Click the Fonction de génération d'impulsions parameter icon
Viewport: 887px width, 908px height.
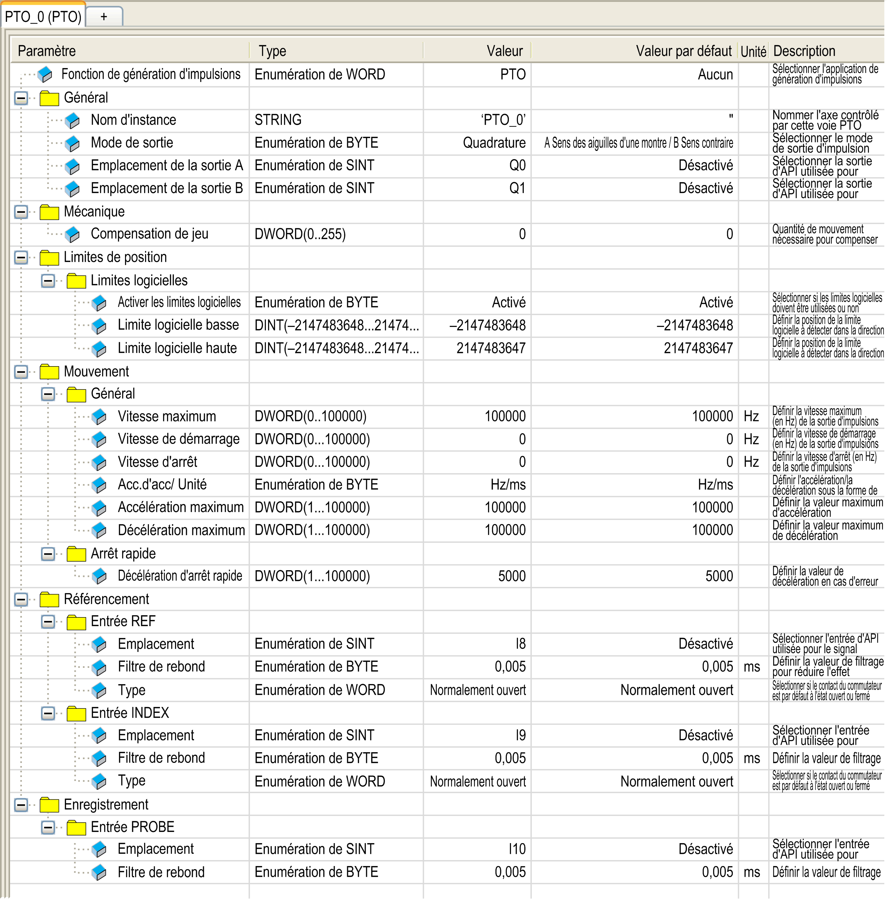tap(45, 75)
